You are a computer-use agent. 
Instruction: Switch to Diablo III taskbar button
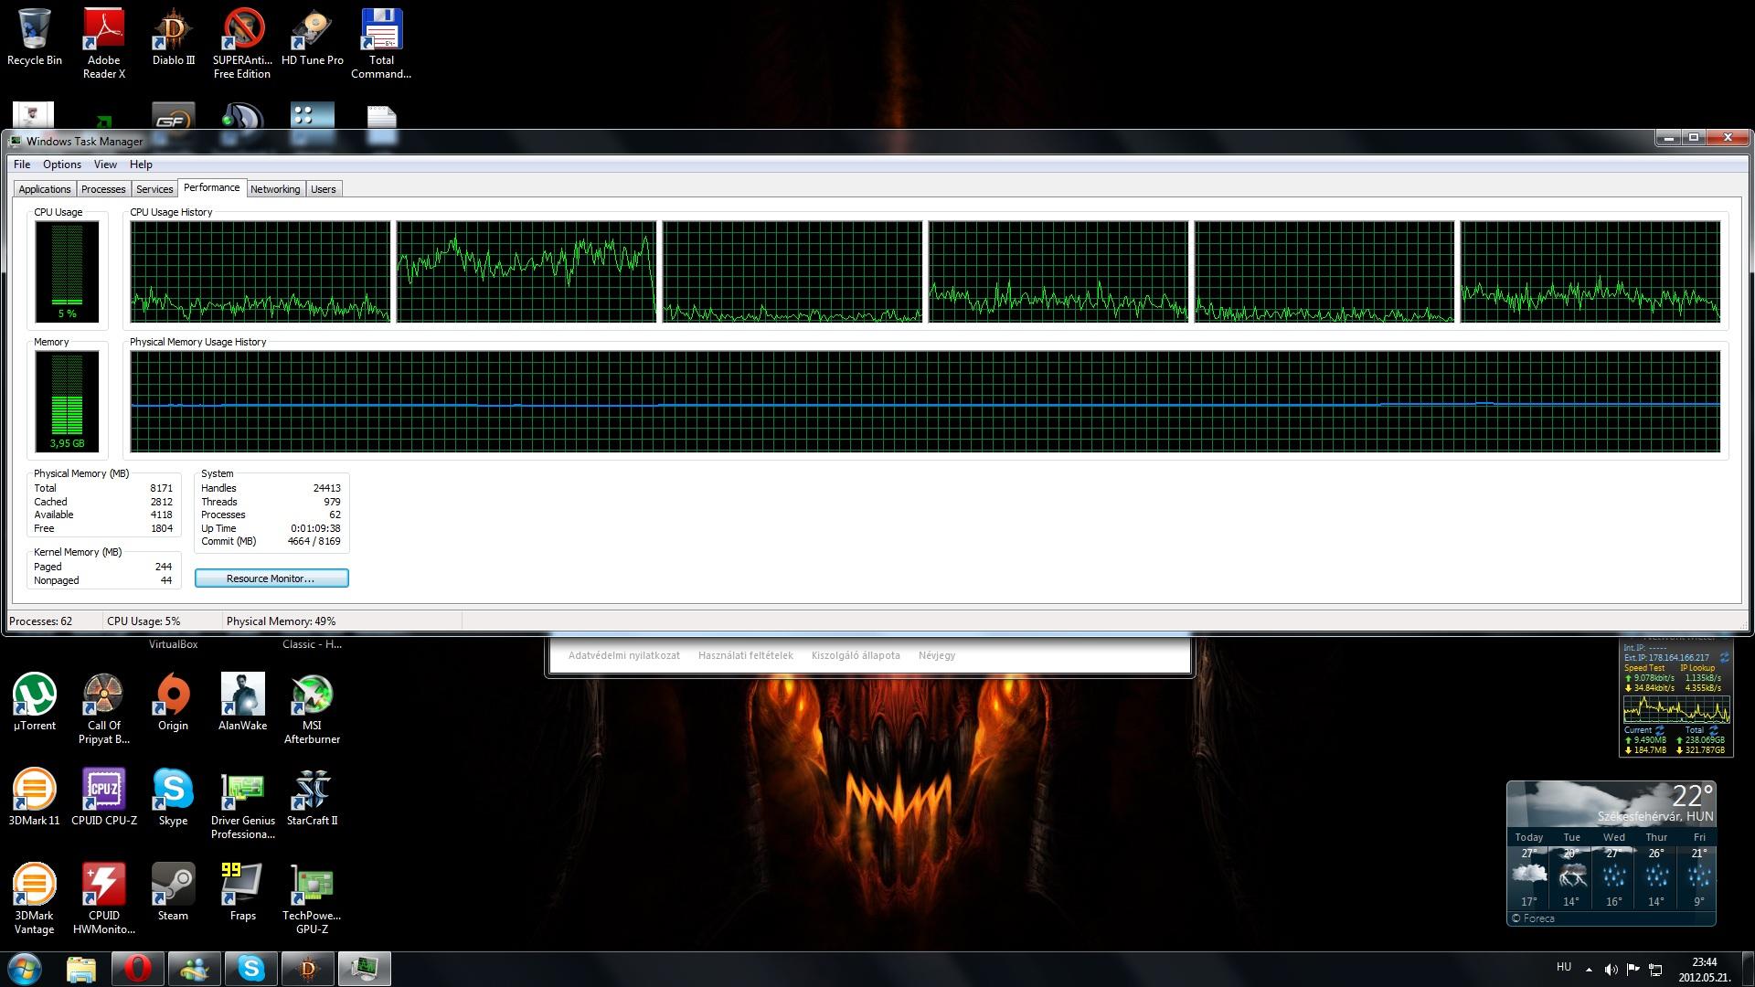tap(308, 969)
